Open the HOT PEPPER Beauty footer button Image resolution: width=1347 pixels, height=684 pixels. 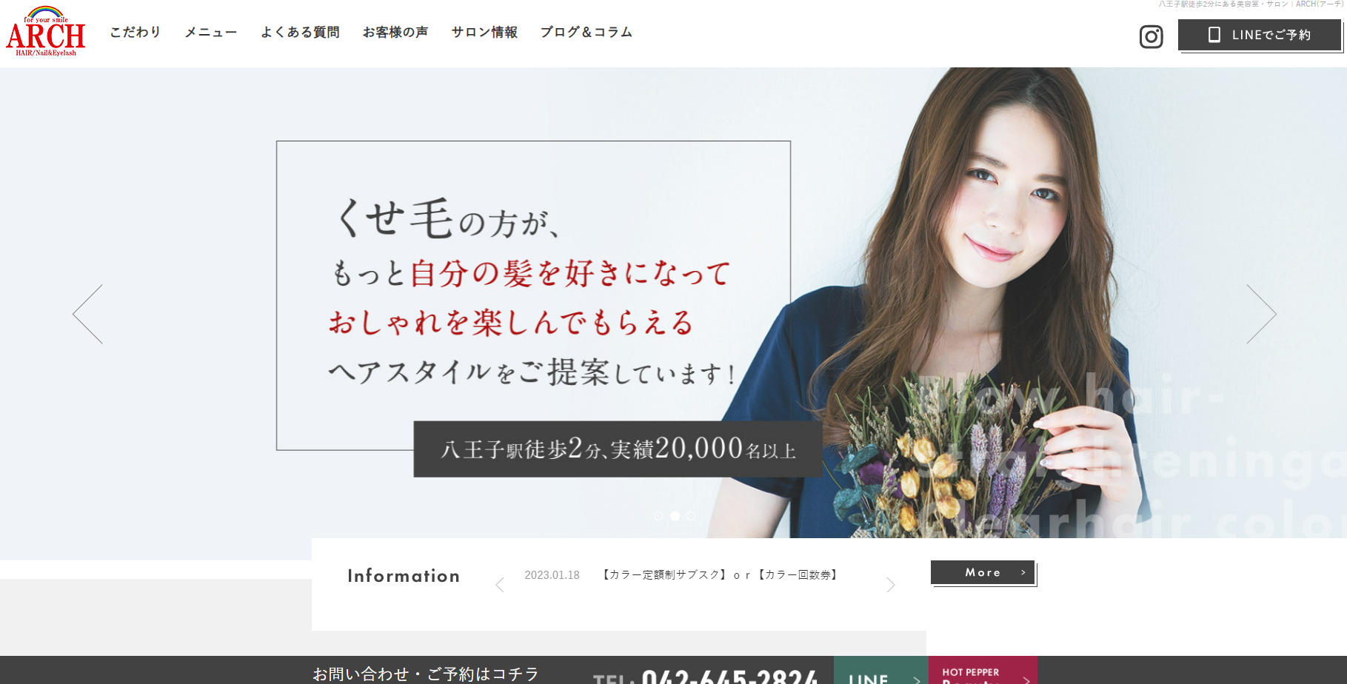tap(983, 671)
